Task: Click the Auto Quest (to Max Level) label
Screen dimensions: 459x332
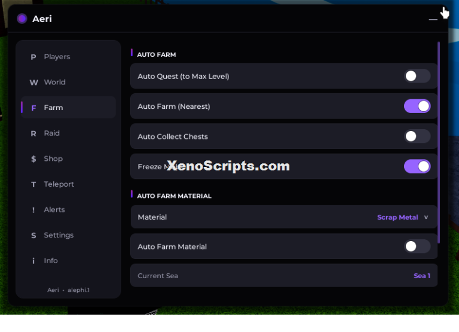Action: [x=183, y=77]
